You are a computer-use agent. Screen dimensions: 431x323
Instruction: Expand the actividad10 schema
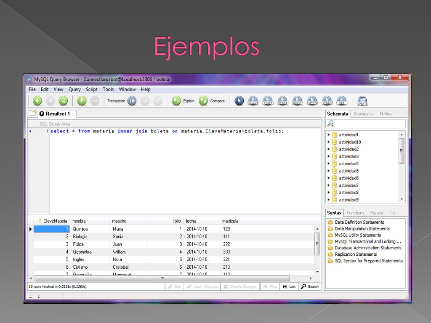point(328,142)
